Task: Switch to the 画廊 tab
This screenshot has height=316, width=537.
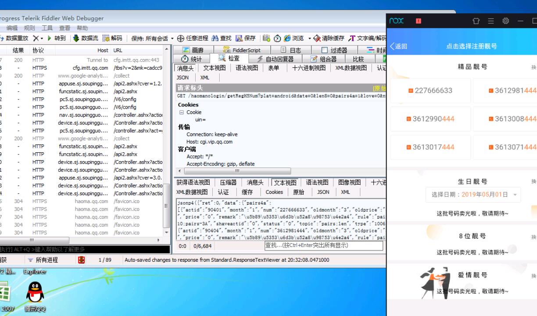Action: pos(193,50)
